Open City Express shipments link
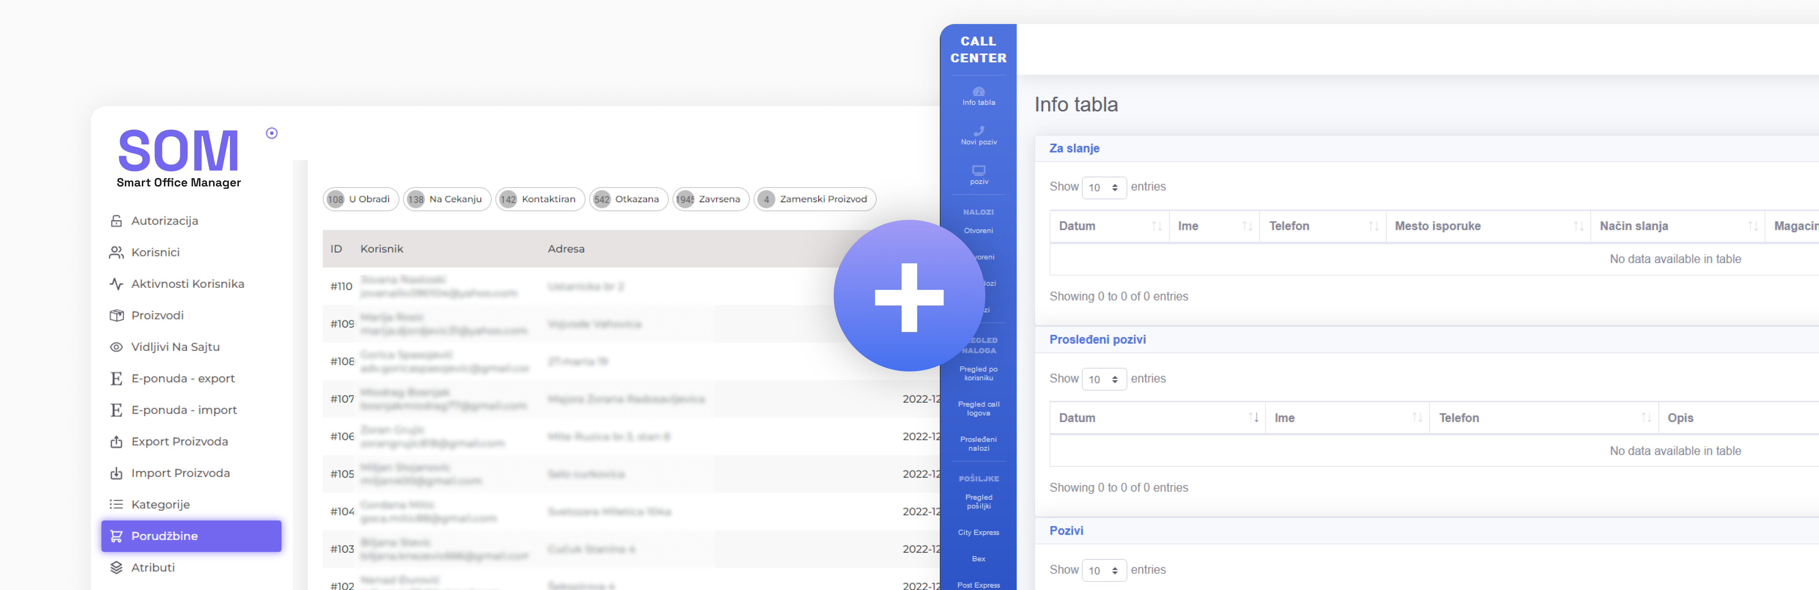 coord(978,533)
